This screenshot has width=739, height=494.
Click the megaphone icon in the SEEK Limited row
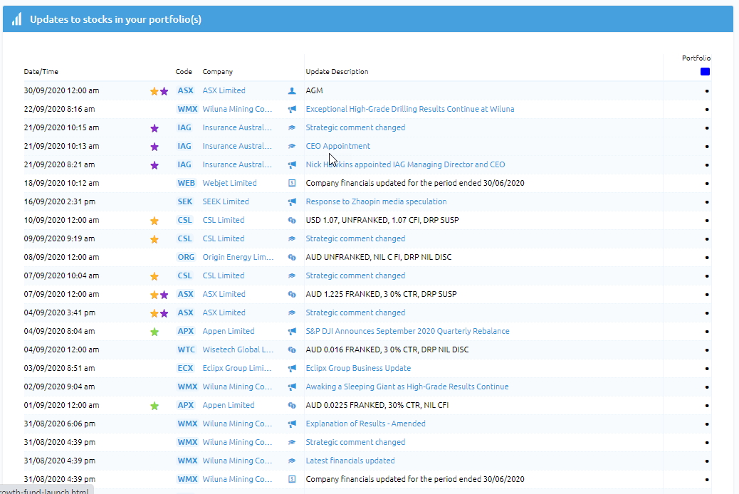292,201
